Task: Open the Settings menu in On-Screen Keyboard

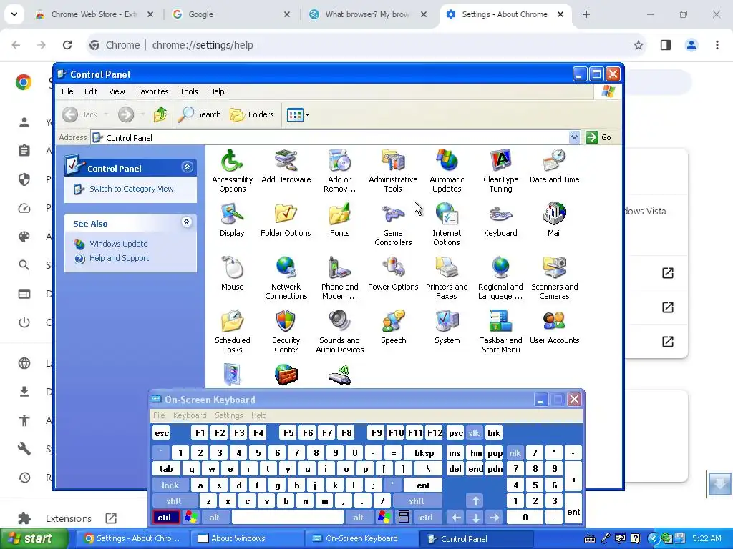Action: (228, 415)
